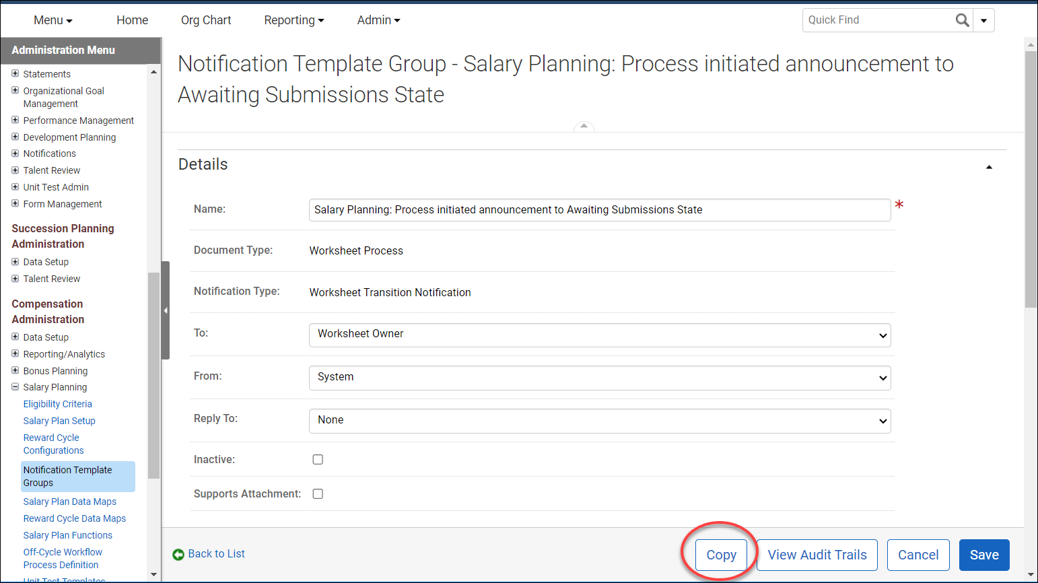Click the circled Copy button
The height and width of the screenshot is (583, 1038).
[x=721, y=554]
